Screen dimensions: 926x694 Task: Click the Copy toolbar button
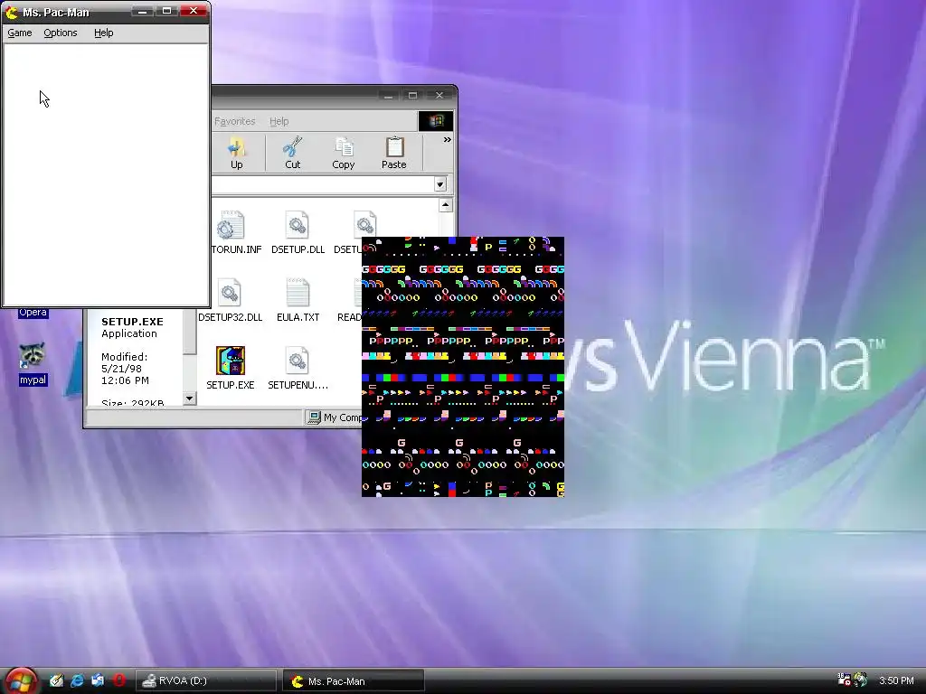coord(343,153)
